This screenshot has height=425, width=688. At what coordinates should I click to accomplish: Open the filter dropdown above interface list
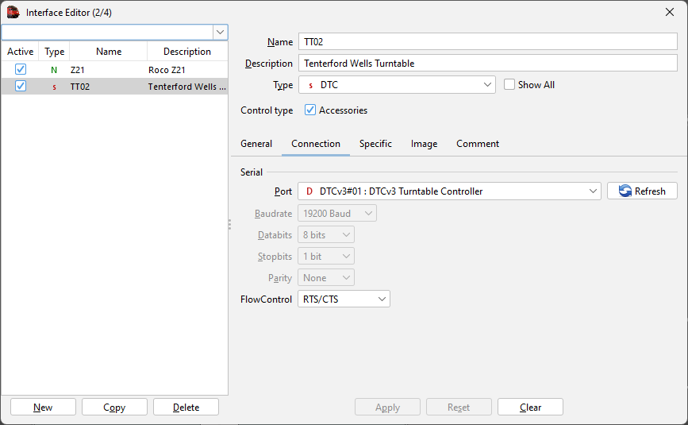point(221,33)
